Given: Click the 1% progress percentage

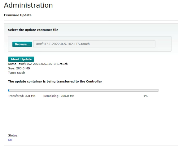Looking at the screenshot, I should click(x=145, y=96).
